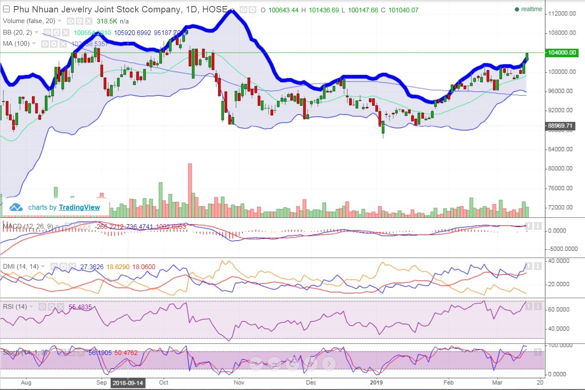Toggle visibility of the main Phu Nhuan series
This screenshot has width=585, height=390.
[x=243, y=9]
